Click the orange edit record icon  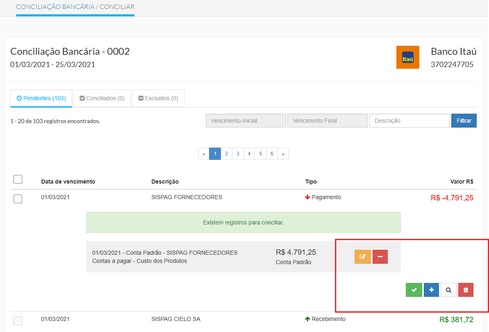pyautogui.click(x=362, y=257)
